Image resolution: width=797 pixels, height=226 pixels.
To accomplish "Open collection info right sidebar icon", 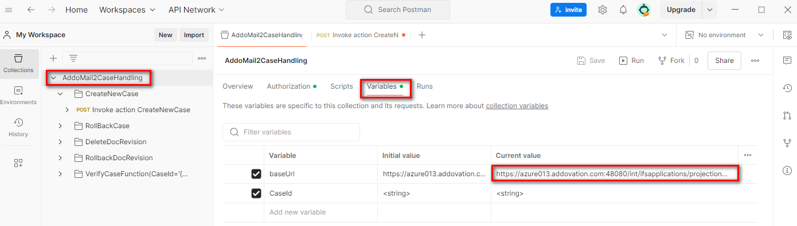I will coord(787,171).
